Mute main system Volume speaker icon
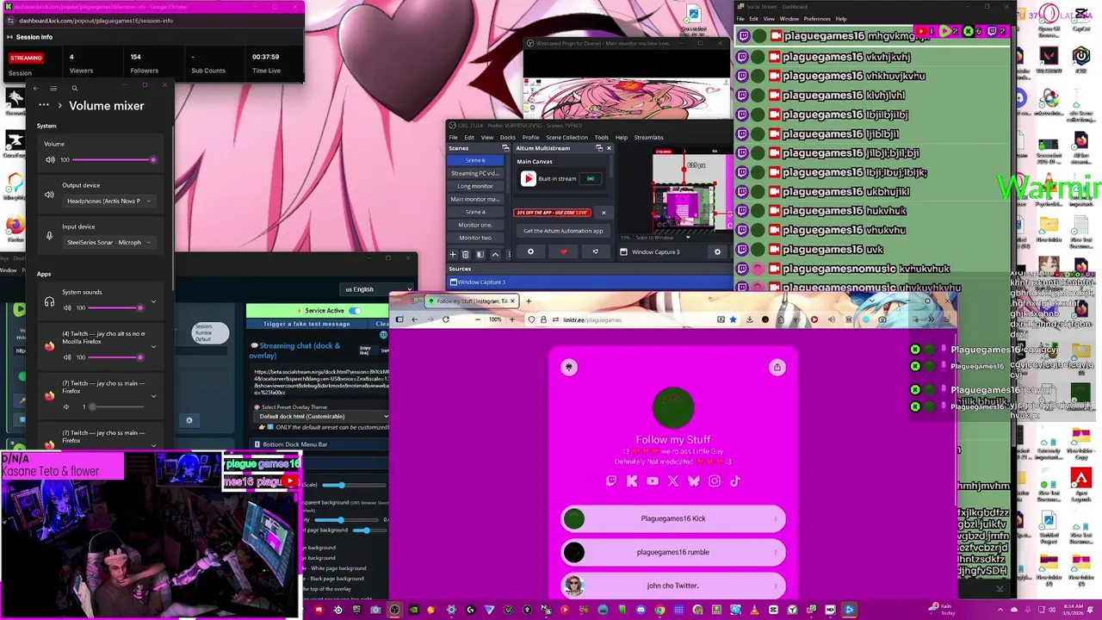The height and width of the screenshot is (620, 1102). pos(50,159)
